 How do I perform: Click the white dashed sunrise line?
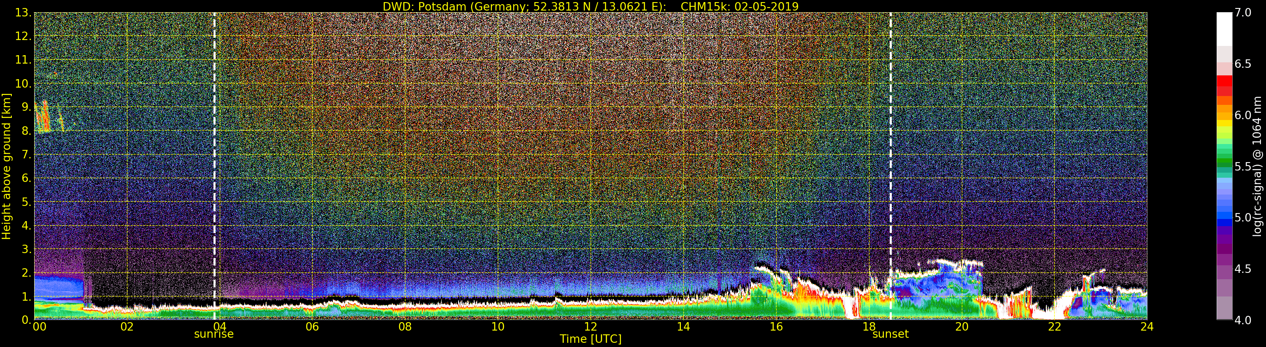(215, 166)
